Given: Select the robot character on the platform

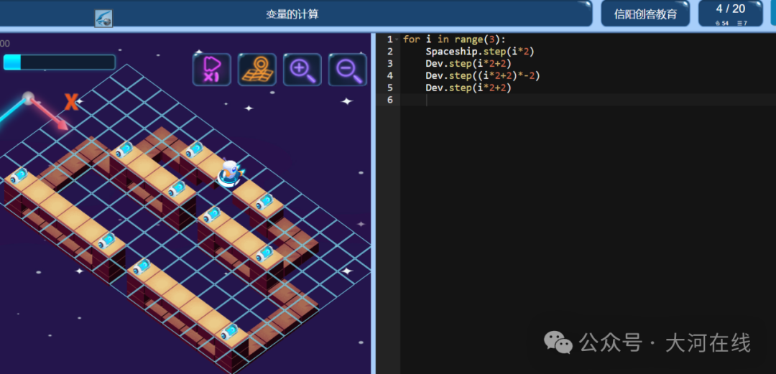Looking at the screenshot, I should [x=229, y=173].
